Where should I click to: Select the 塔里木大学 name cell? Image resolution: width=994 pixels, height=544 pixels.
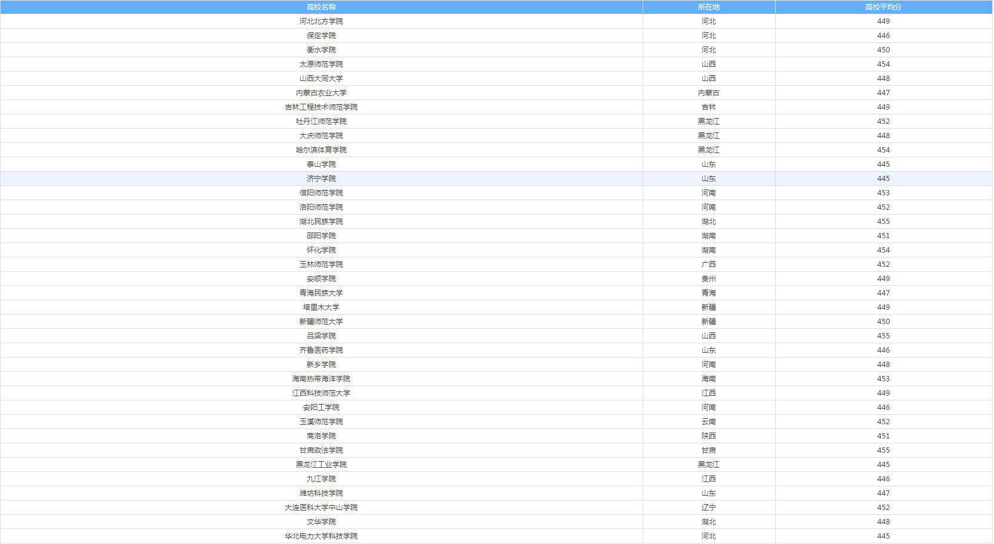coord(321,307)
